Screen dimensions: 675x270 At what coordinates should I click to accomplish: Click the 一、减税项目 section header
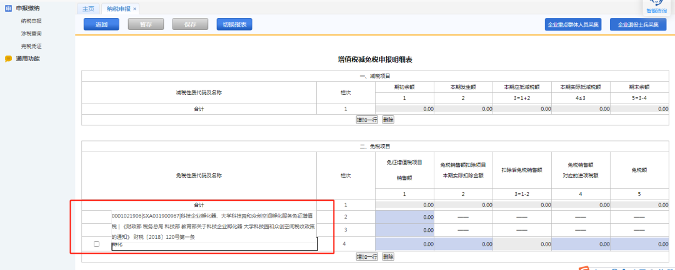375,76
